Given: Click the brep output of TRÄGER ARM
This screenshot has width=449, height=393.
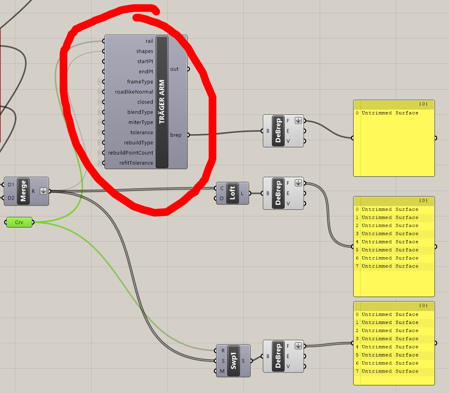Looking at the screenshot, I should 176,135.
